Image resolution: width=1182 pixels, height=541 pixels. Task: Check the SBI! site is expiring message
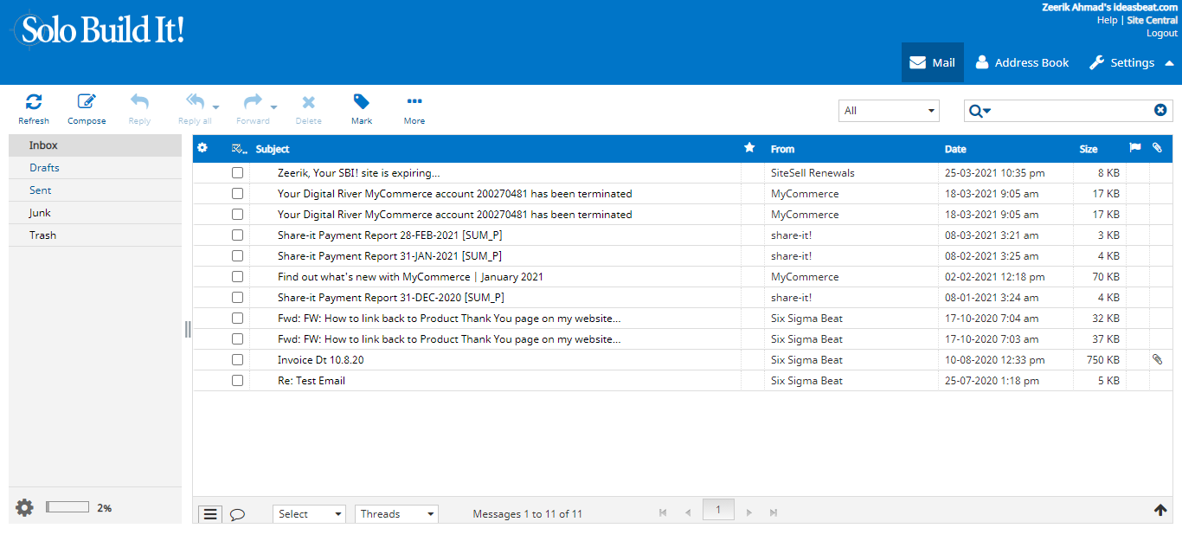[238, 173]
